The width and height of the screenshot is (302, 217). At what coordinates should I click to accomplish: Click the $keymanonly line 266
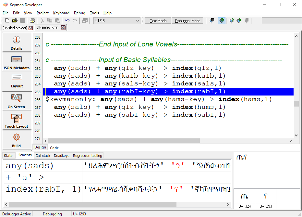tap(159, 99)
